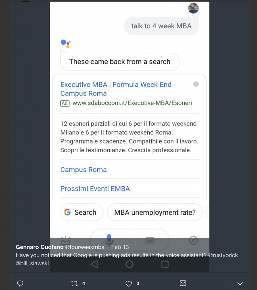257x290 pixels.
Task: Click the reply speech bubble icon
Action: coord(20,283)
